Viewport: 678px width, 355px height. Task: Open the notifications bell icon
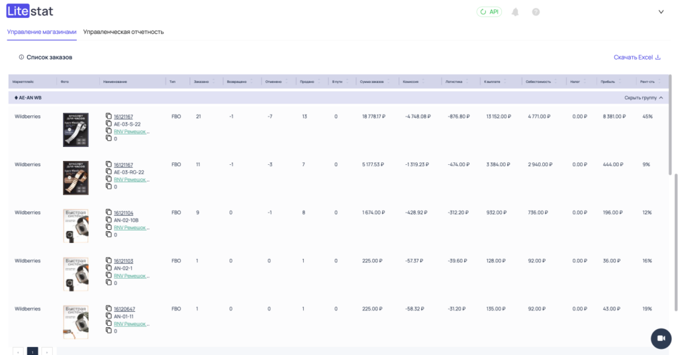(x=515, y=12)
